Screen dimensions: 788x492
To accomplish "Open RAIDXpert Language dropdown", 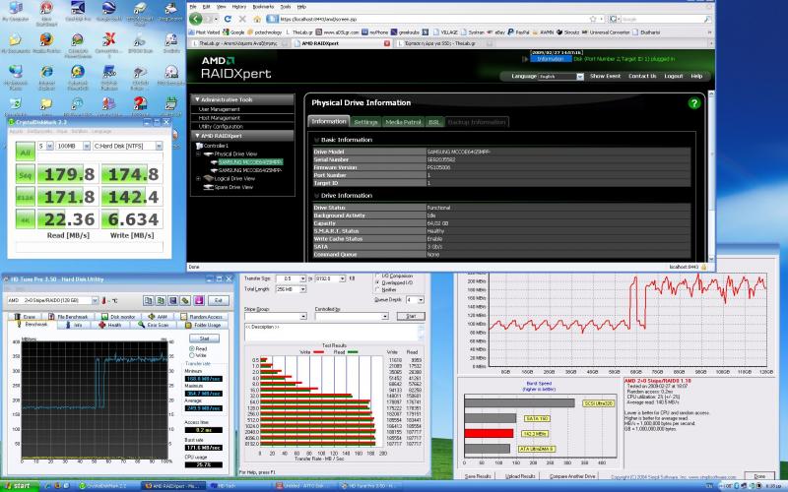I will (560, 77).
